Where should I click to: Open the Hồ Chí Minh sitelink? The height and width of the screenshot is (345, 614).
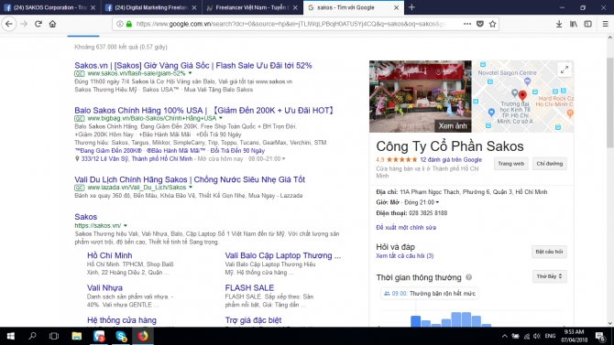[110, 255]
